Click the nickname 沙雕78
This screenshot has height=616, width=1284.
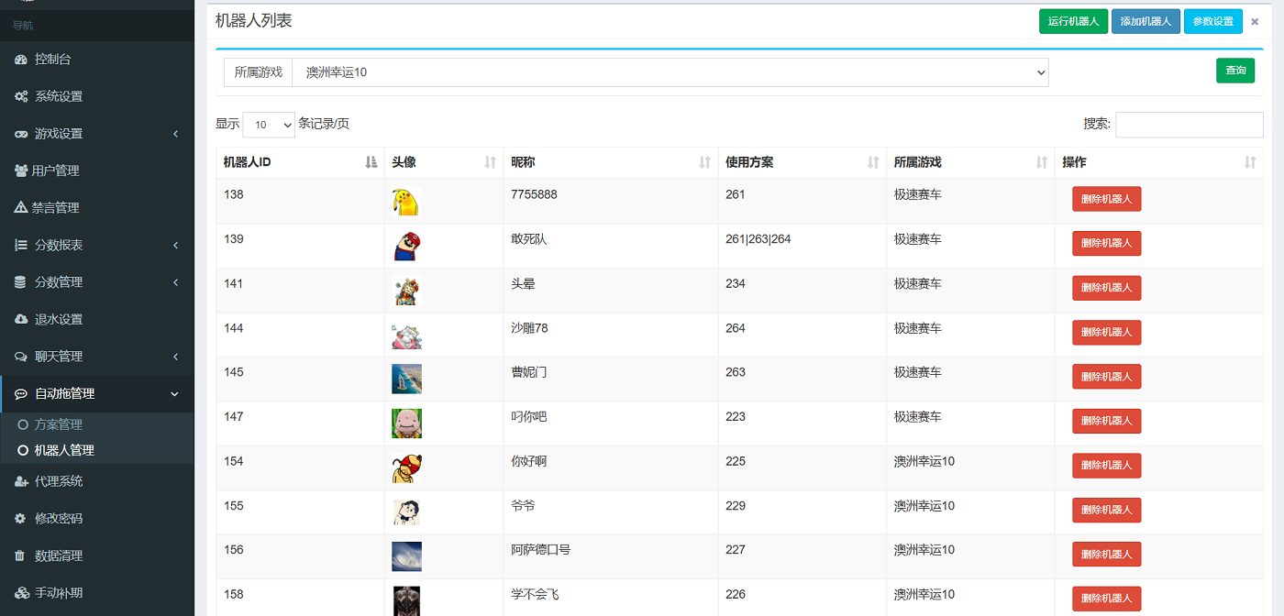(x=529, y=328)
